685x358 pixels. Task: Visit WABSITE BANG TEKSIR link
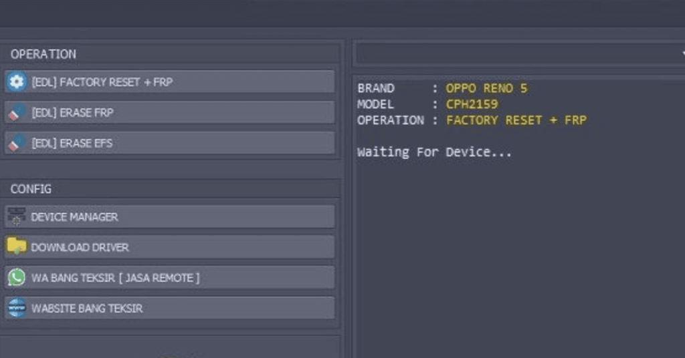pyautogui.click(x=170, y=308)
